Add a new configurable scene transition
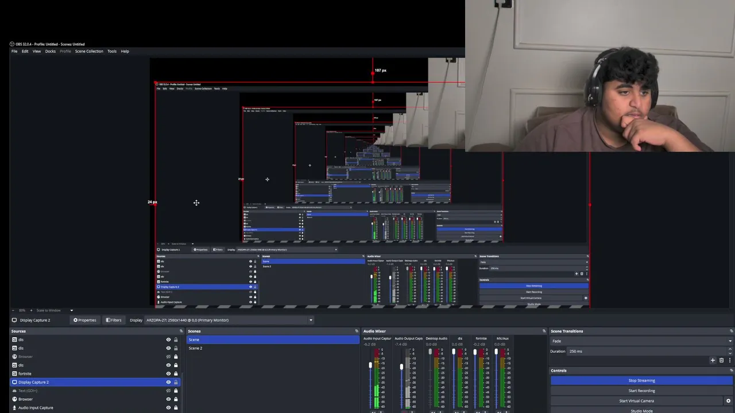Image resolution: width=735 pixels, height=413 pixels. click(x=713, y=360)
